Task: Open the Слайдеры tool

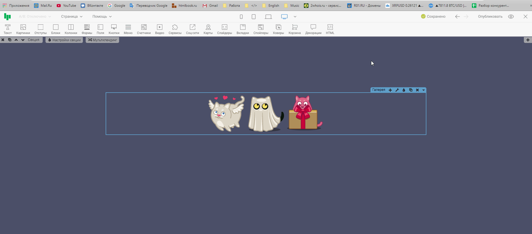Action: click(x=224, y=29)
